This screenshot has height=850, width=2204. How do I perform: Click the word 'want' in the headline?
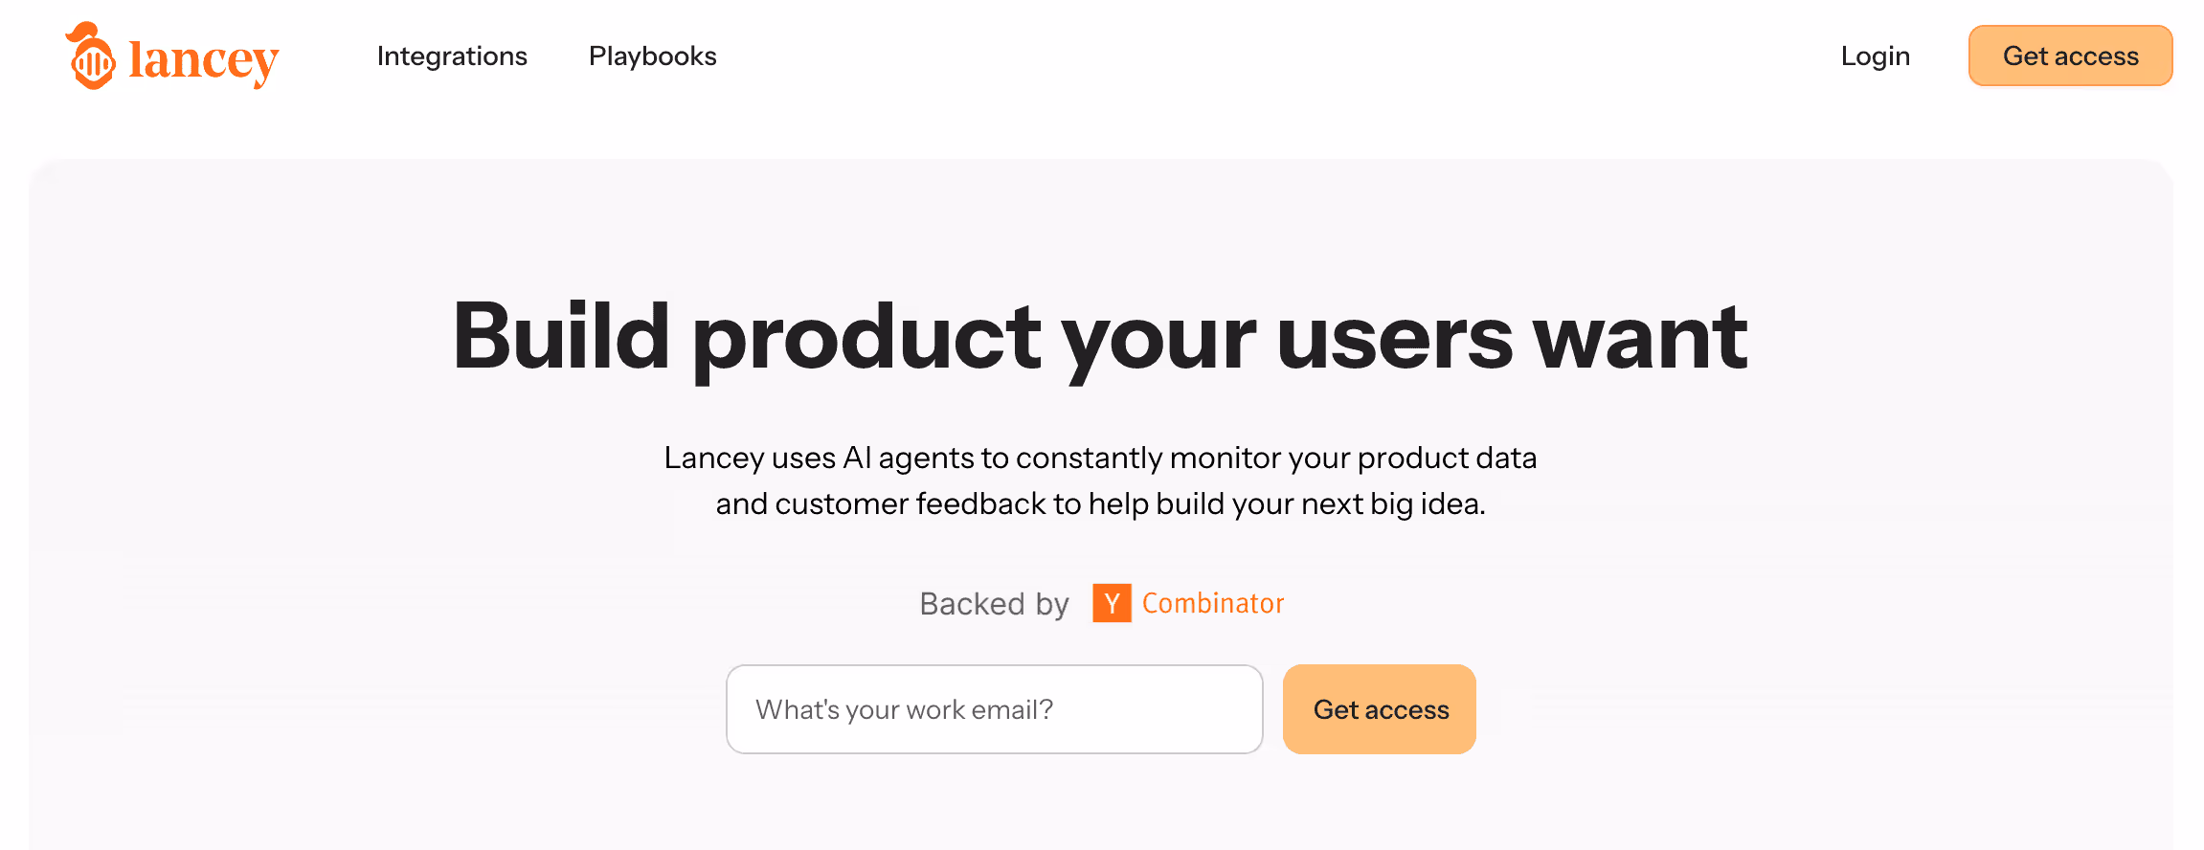[1640, 337]
